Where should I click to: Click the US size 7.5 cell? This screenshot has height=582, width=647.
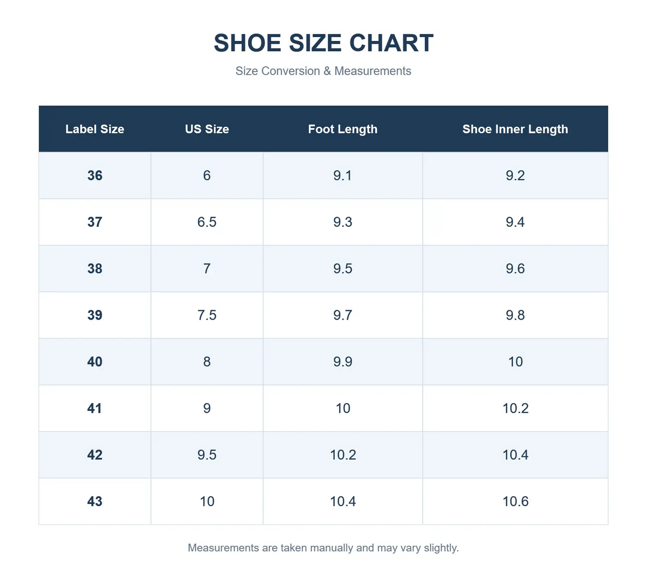207,315
